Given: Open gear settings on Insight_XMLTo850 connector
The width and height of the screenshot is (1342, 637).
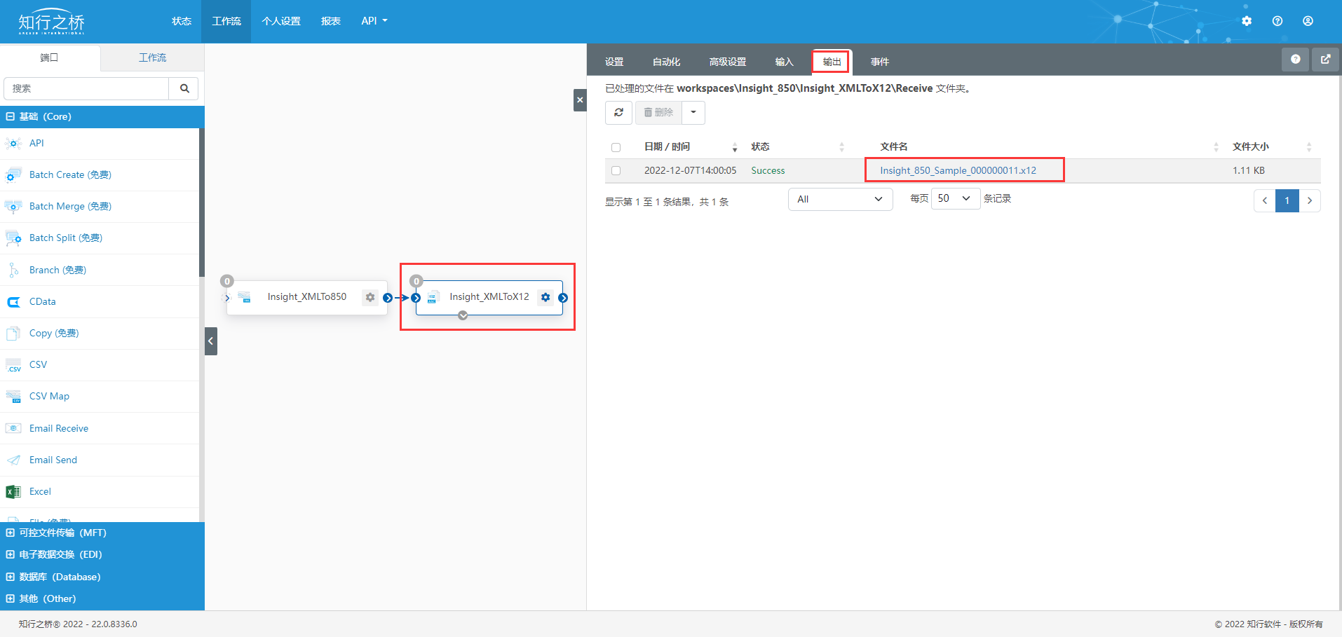Looking at the screenshot, I should tap(370, 297).
